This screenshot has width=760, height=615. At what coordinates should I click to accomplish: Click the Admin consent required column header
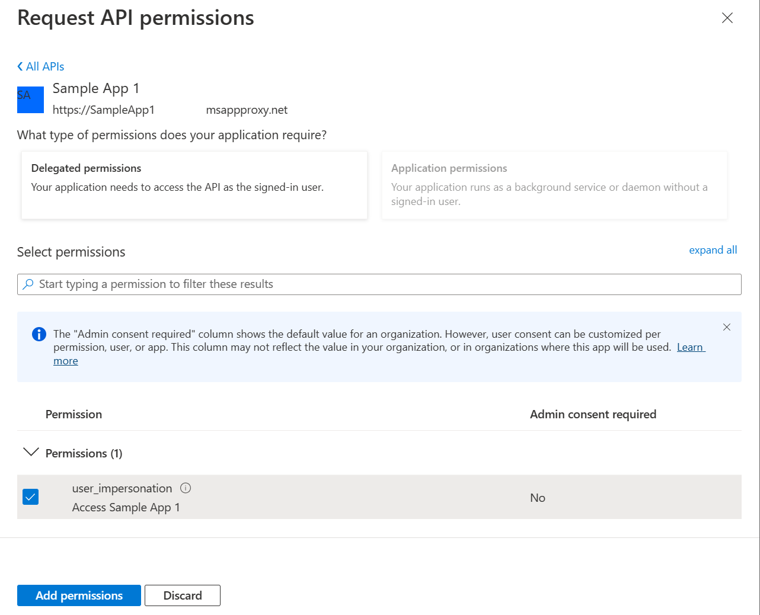(x=593, y=414)
